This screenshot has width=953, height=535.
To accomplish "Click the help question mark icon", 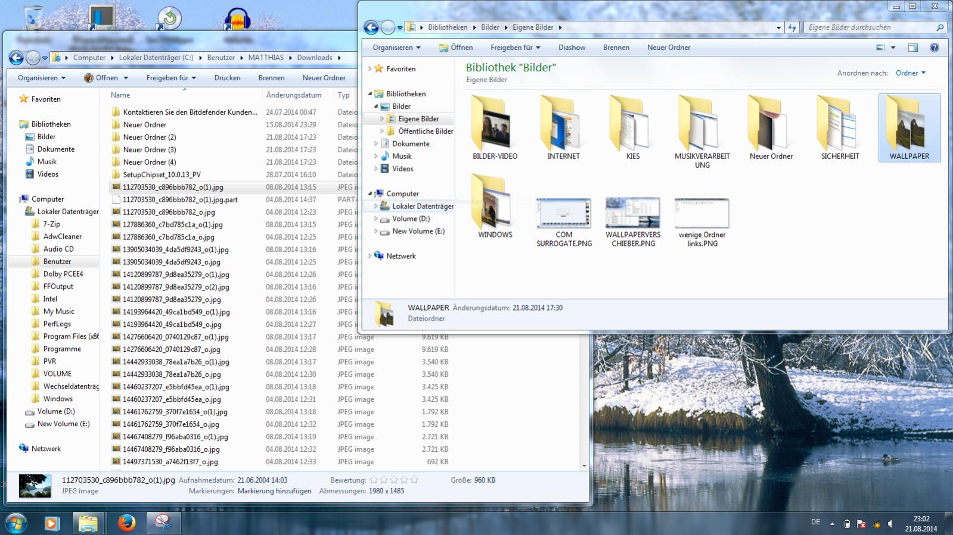I will click(x=934, y=48).
